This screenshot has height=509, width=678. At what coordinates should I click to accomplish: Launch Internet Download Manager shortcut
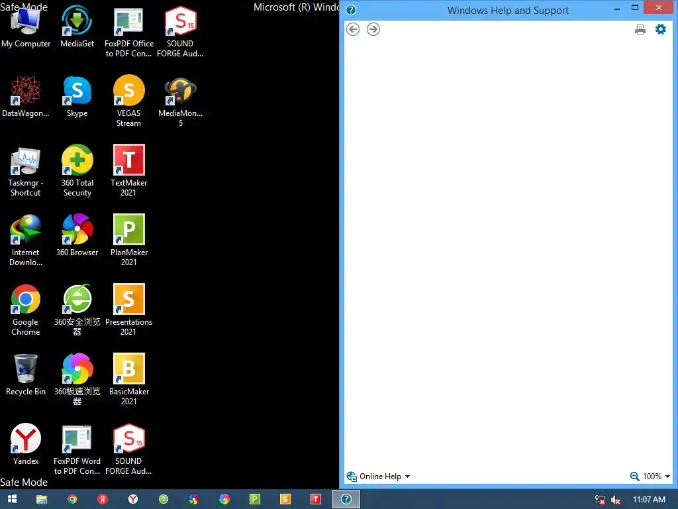(x=26, y=241)
